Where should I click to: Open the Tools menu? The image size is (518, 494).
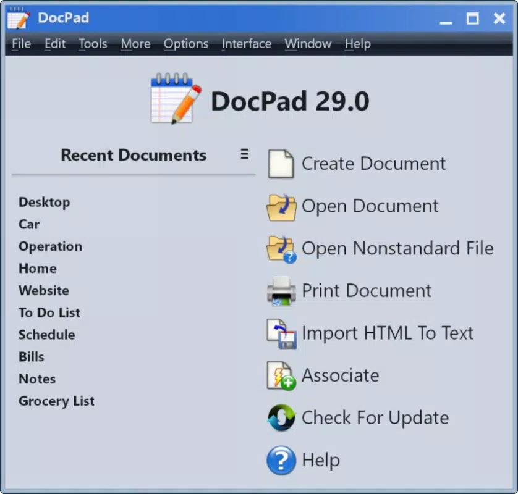[93, 44]
